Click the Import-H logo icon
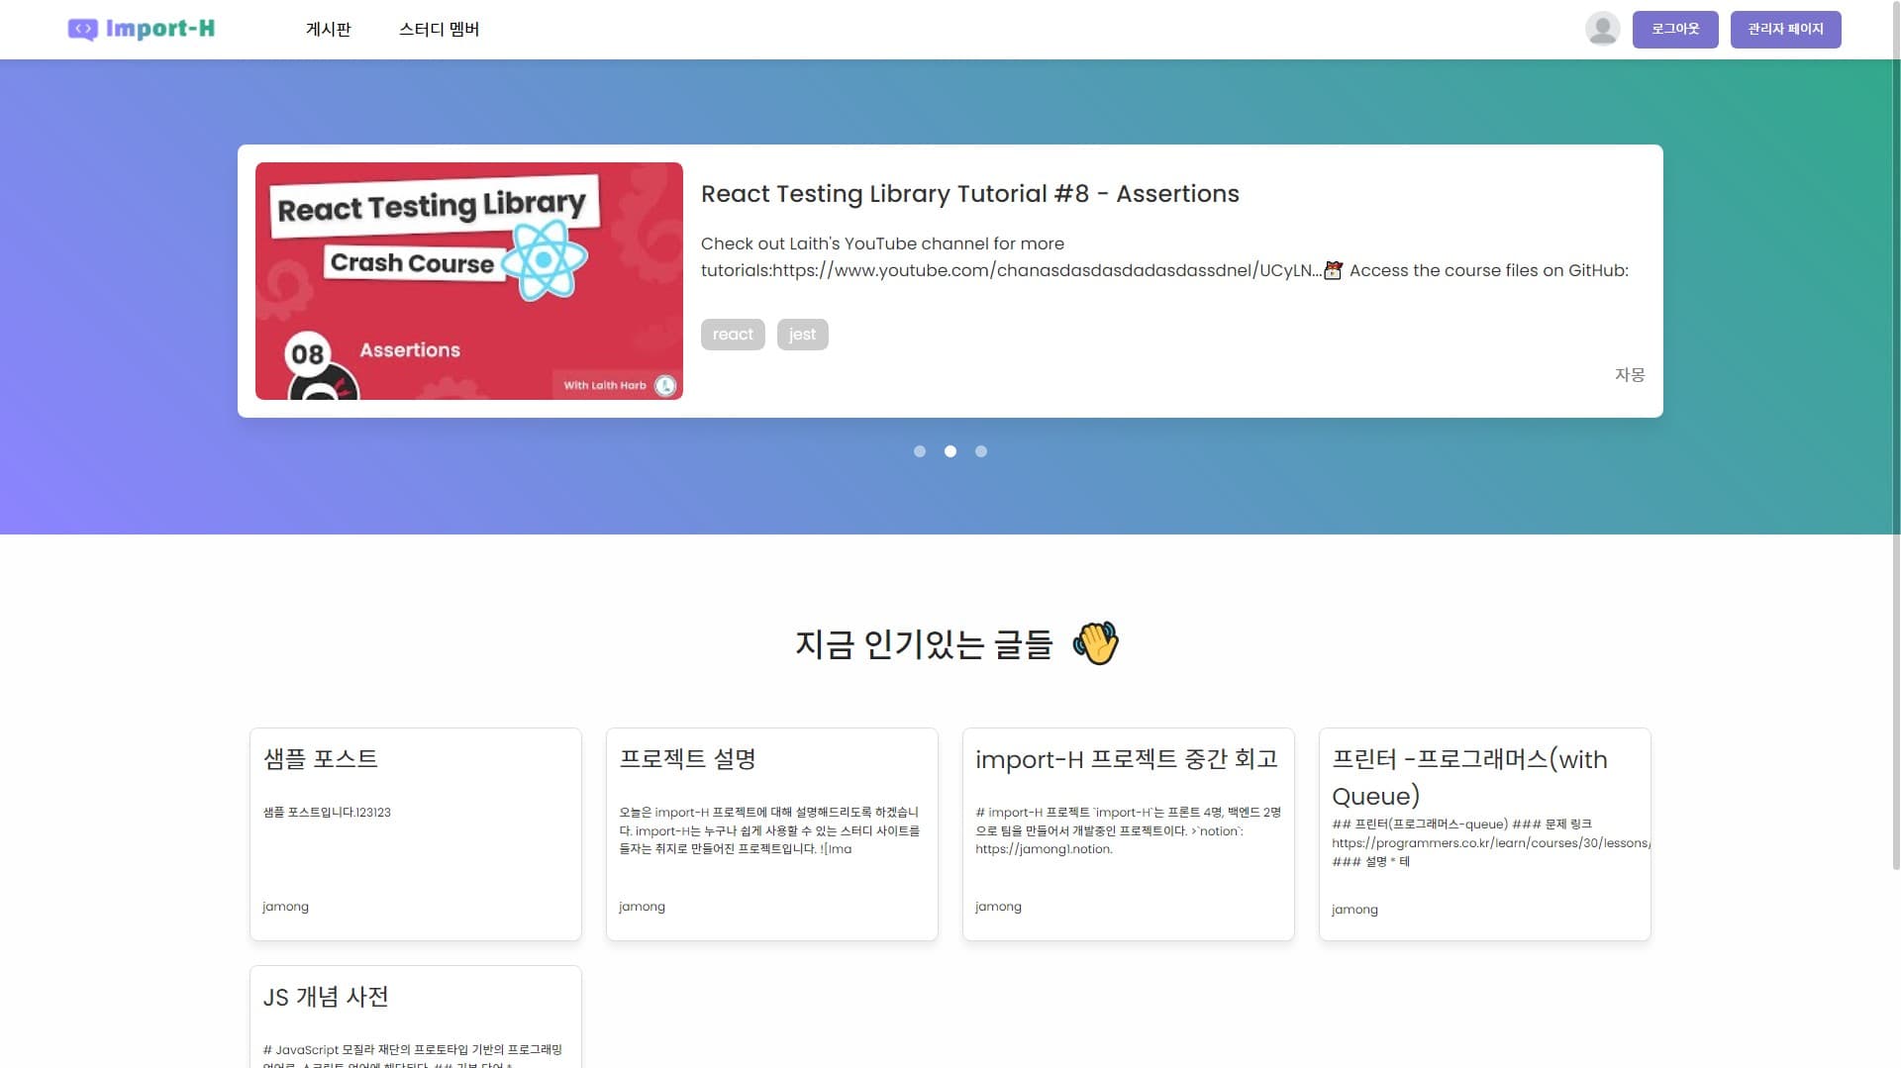This screenshot has width=1901, height=1068. click(82, 30)
